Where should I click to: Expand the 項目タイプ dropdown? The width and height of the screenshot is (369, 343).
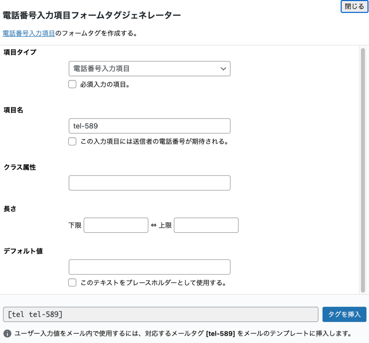pyautogui.click(x=149, y=69)
